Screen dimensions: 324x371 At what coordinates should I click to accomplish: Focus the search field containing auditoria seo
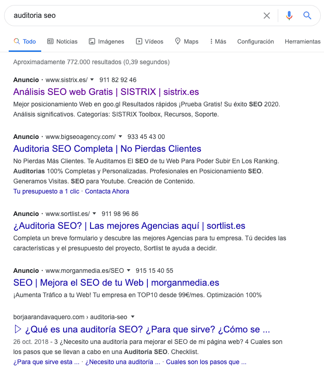(x=135, y=16)
